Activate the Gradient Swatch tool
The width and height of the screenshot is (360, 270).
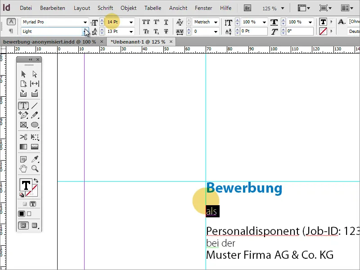[x=23, y=146]
